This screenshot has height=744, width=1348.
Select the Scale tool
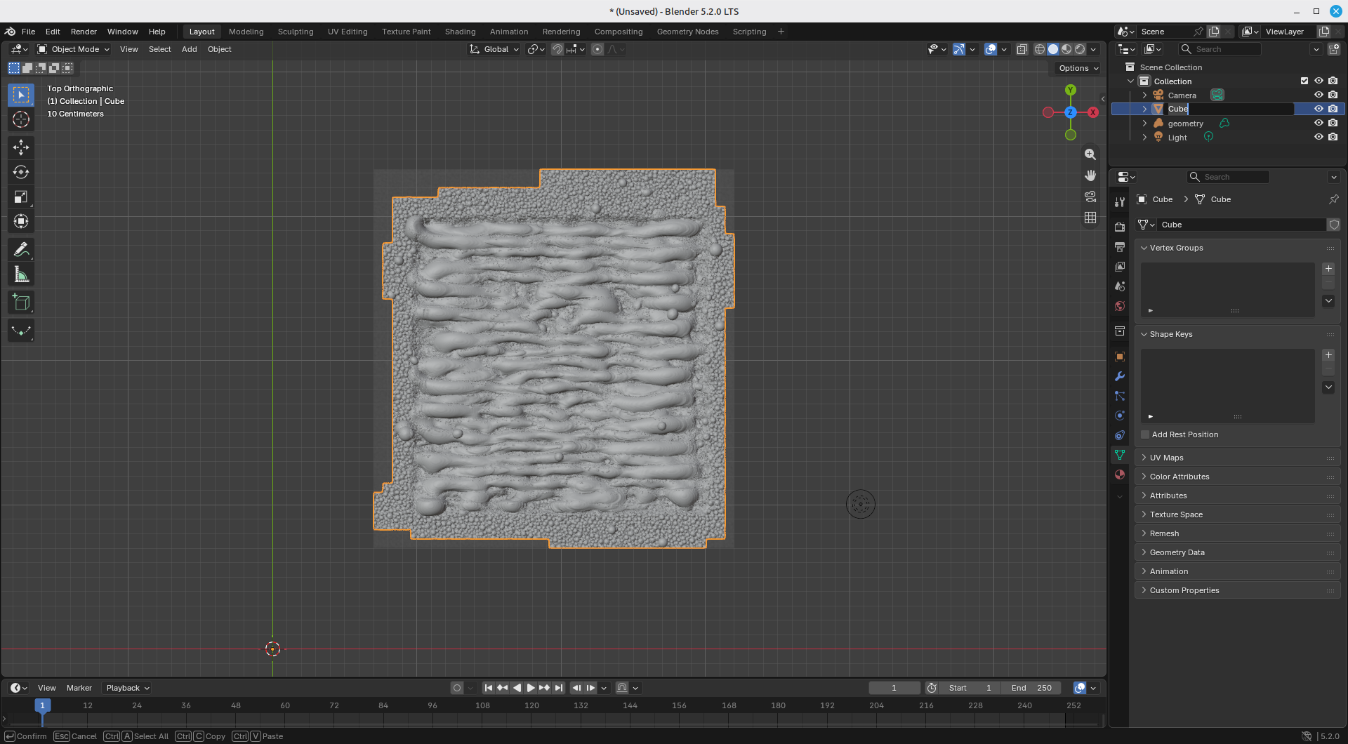click(21, 197)
